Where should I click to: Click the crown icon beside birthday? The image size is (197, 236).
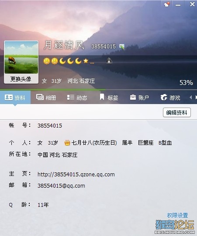[x=67, y=143]
